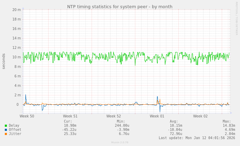Click the y-axis arrowhead at graph top
Screen dimensions: 240x146
(23, 8)
